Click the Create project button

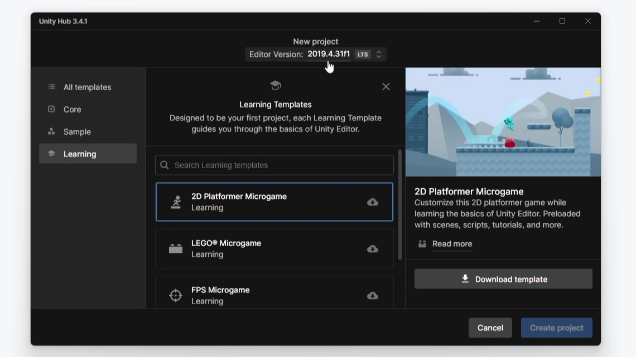coord(557,328)
